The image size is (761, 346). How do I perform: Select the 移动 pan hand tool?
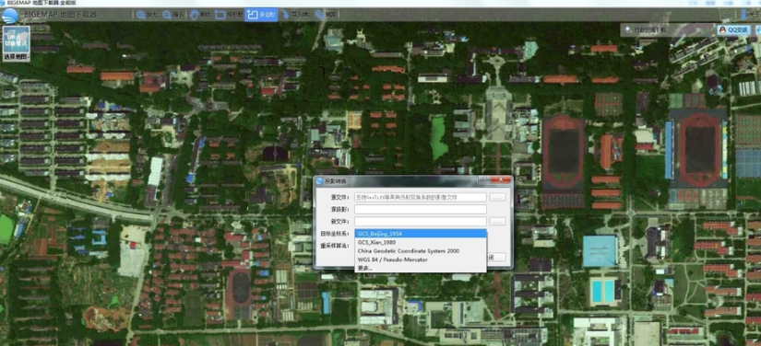(199, 15)
